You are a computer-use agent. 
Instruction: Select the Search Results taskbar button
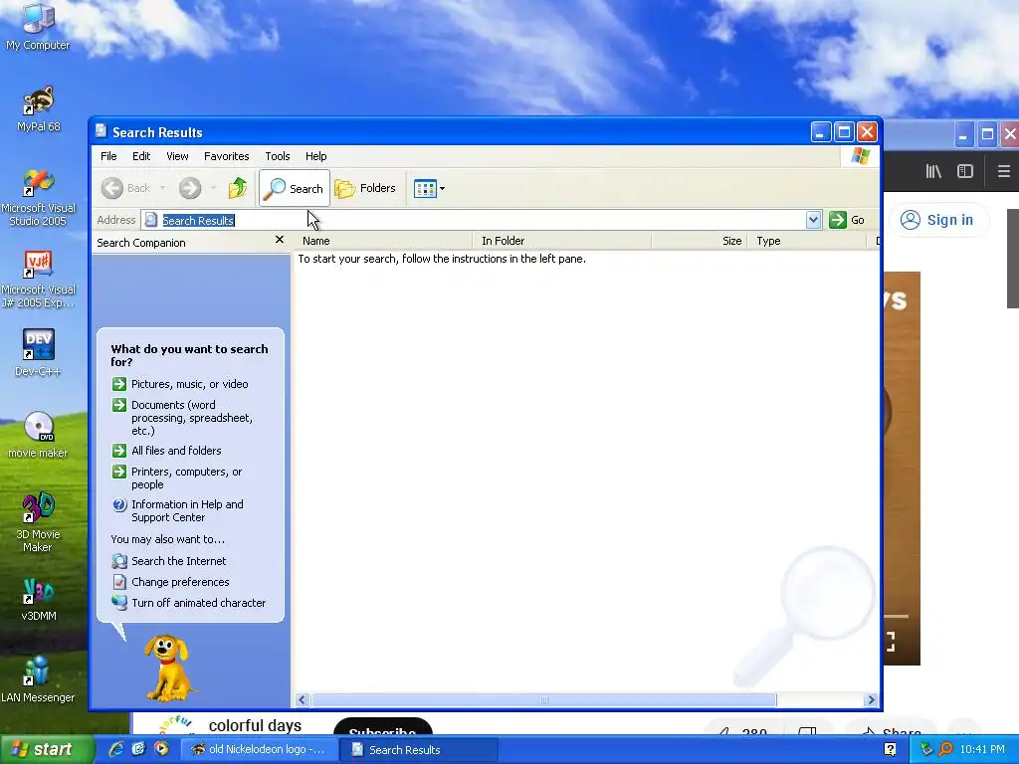(x=419, y=750)
